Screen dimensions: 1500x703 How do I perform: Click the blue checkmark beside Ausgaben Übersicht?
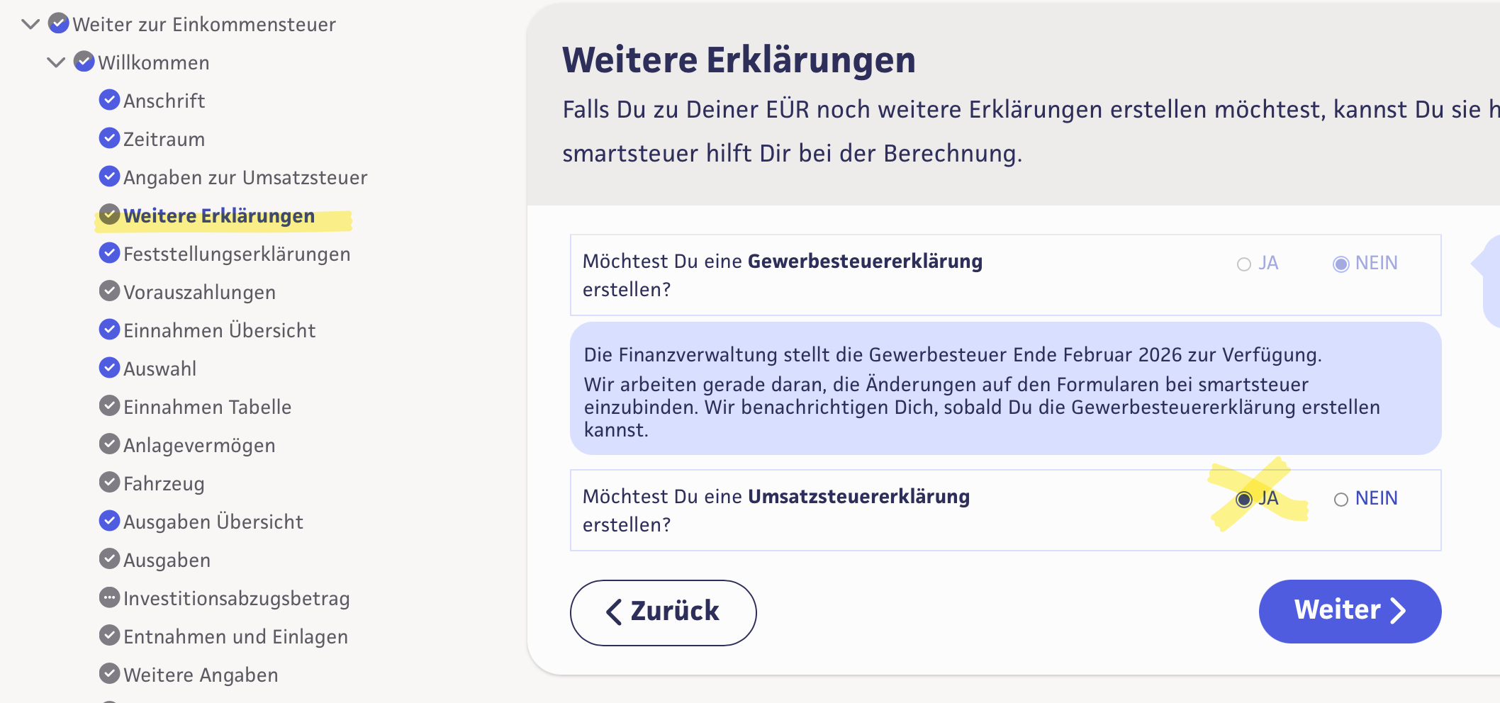point(109,521)
